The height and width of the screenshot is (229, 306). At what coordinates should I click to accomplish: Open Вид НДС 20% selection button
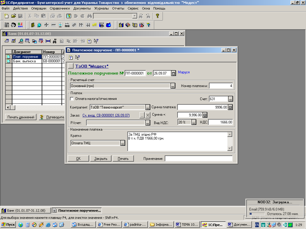pos(194,122)
